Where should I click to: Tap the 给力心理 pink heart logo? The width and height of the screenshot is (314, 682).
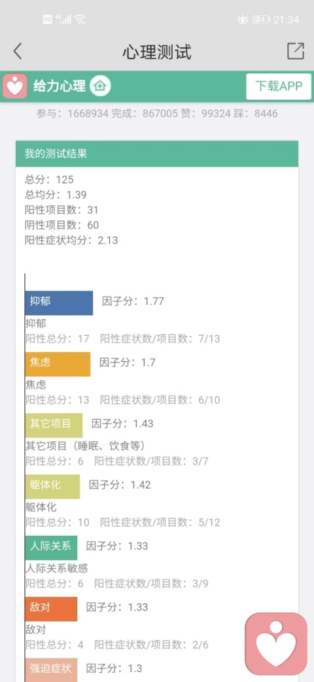(x=15, y=86)
